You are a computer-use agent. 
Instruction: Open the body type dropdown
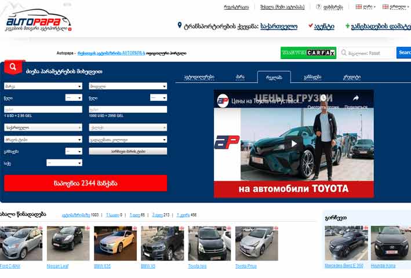[x=43, y=140]
